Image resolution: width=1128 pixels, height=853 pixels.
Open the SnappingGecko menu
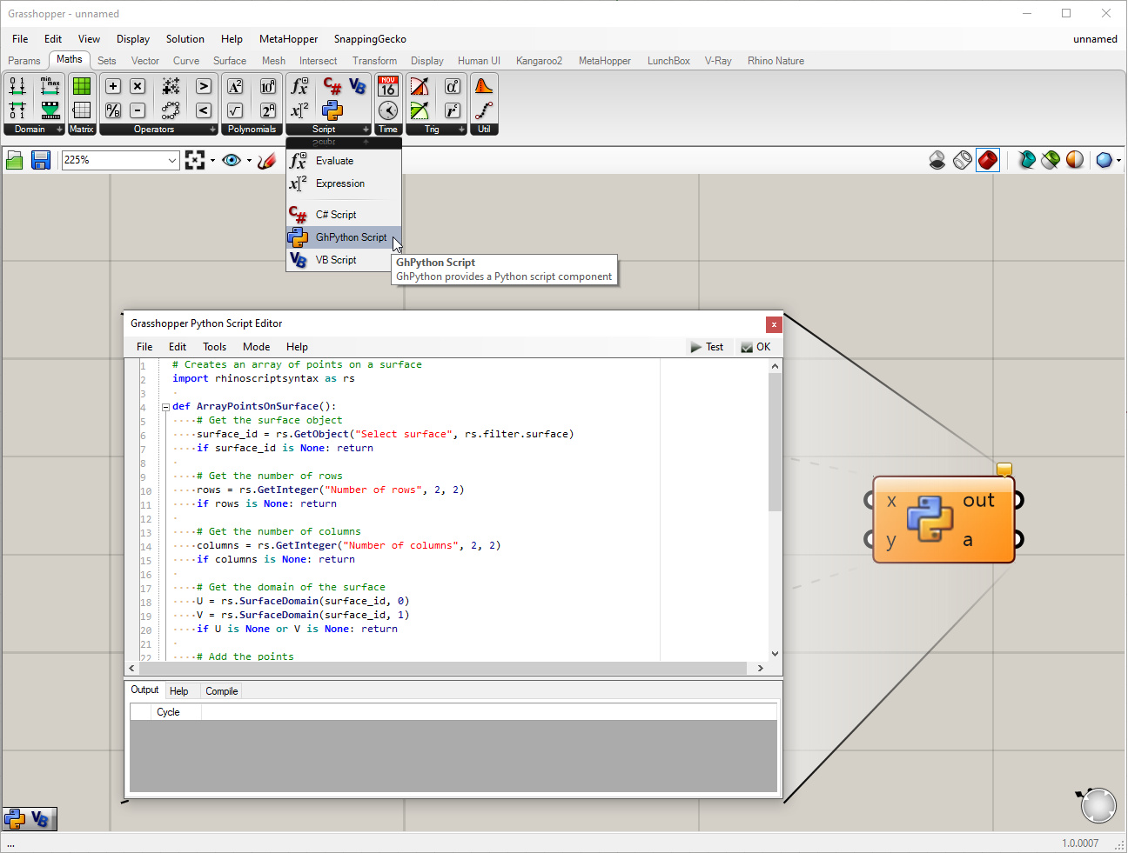coord(370,39)
